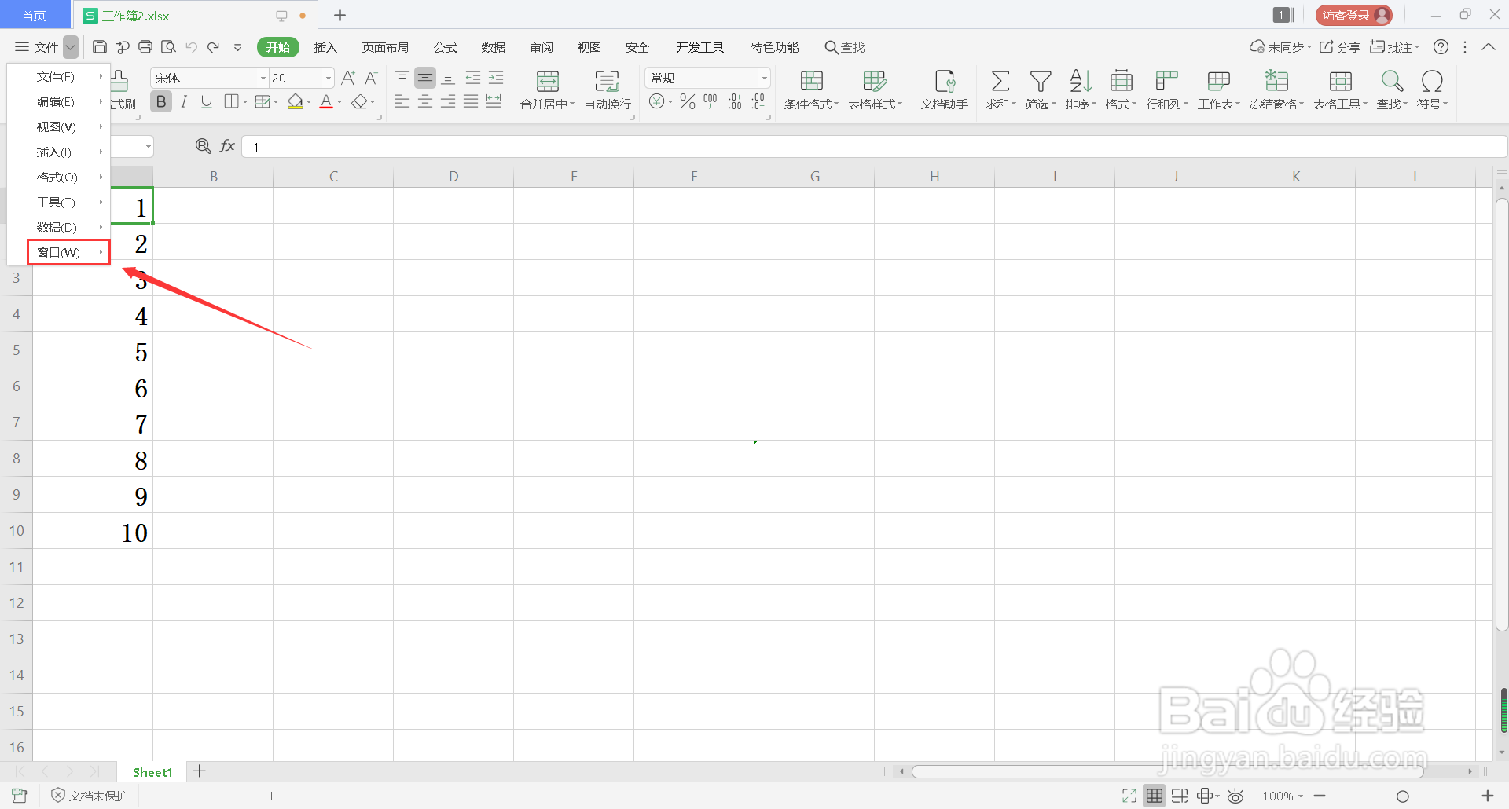Switch to the Page Layout ribbon tab
This screenshot has height=809, width=1509.
pos(385,47)
